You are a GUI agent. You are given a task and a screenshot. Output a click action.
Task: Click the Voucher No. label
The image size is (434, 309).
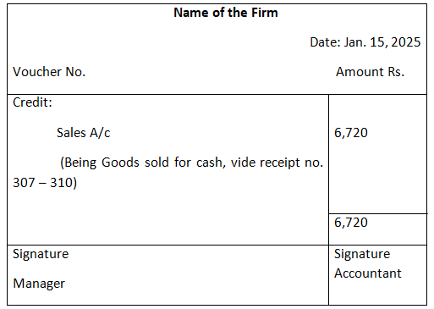point(49,72)
